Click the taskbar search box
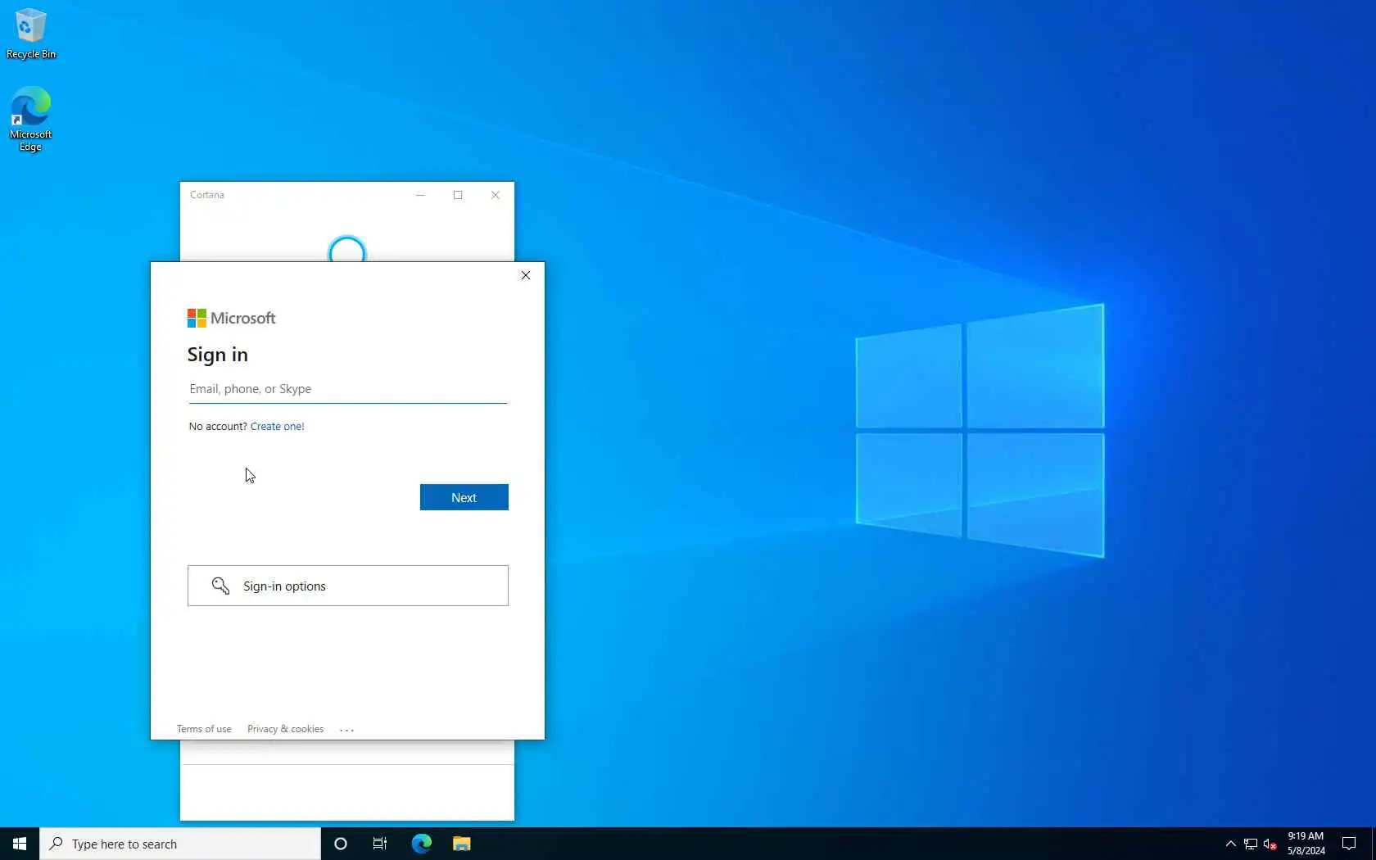The height and width of the screenshot is (860, 1376). [180, 844]
